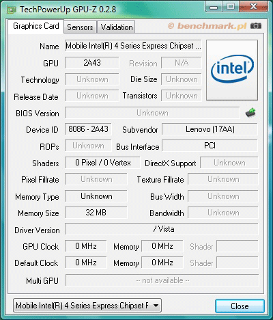Click the Texture Fillrate Unknown field
The width and height of the screenshot is (273, 320).
pos(223,179)
